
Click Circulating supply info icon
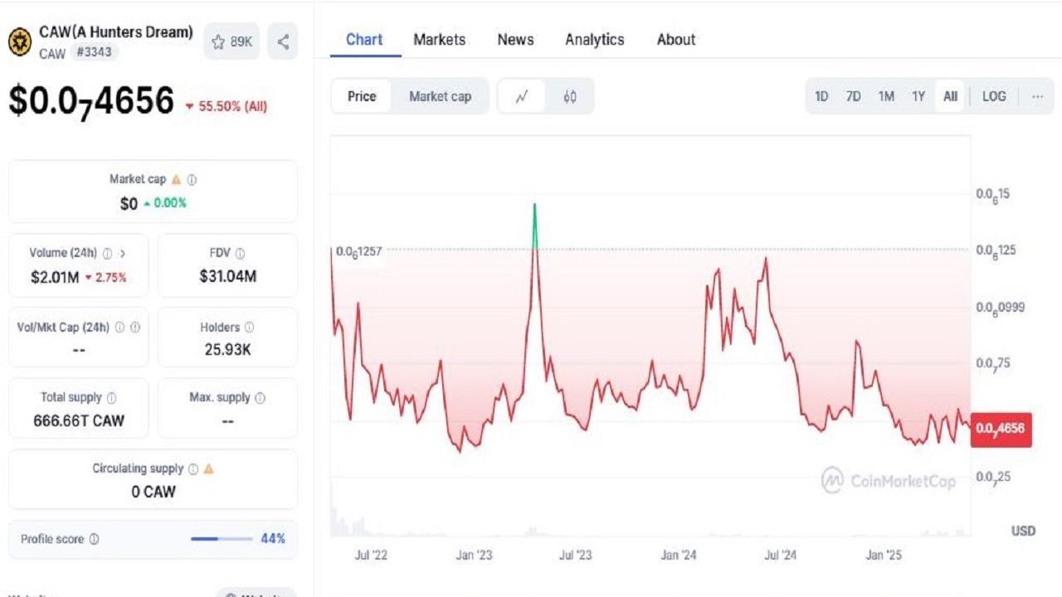[x=193, y=468]
